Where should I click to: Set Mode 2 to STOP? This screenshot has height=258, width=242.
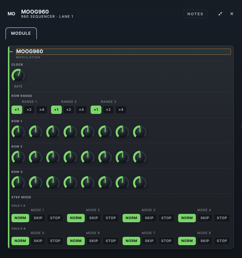click(x=111, y=218)
